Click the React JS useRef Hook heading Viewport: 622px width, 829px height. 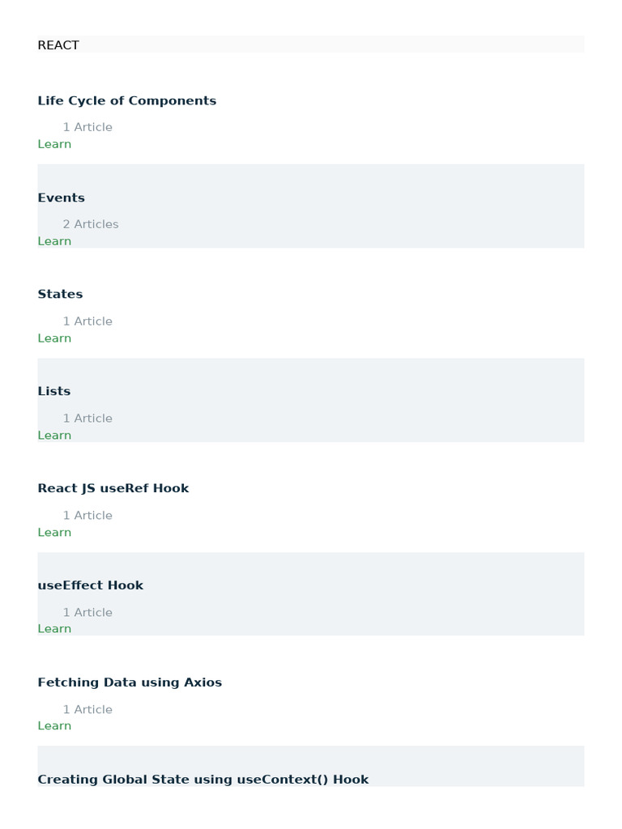(x=113, y=489)
